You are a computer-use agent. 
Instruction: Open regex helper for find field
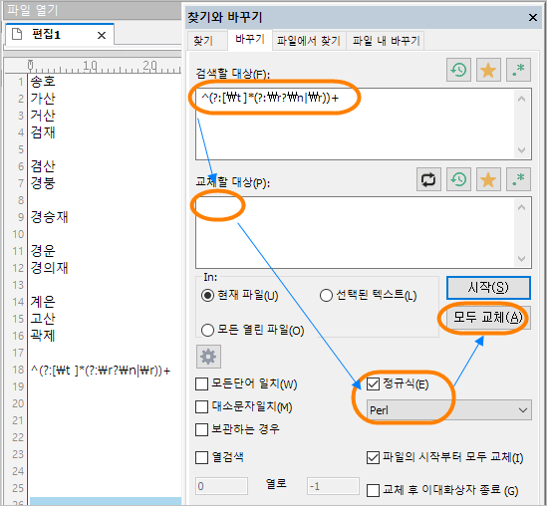click(x=518, y=70)
